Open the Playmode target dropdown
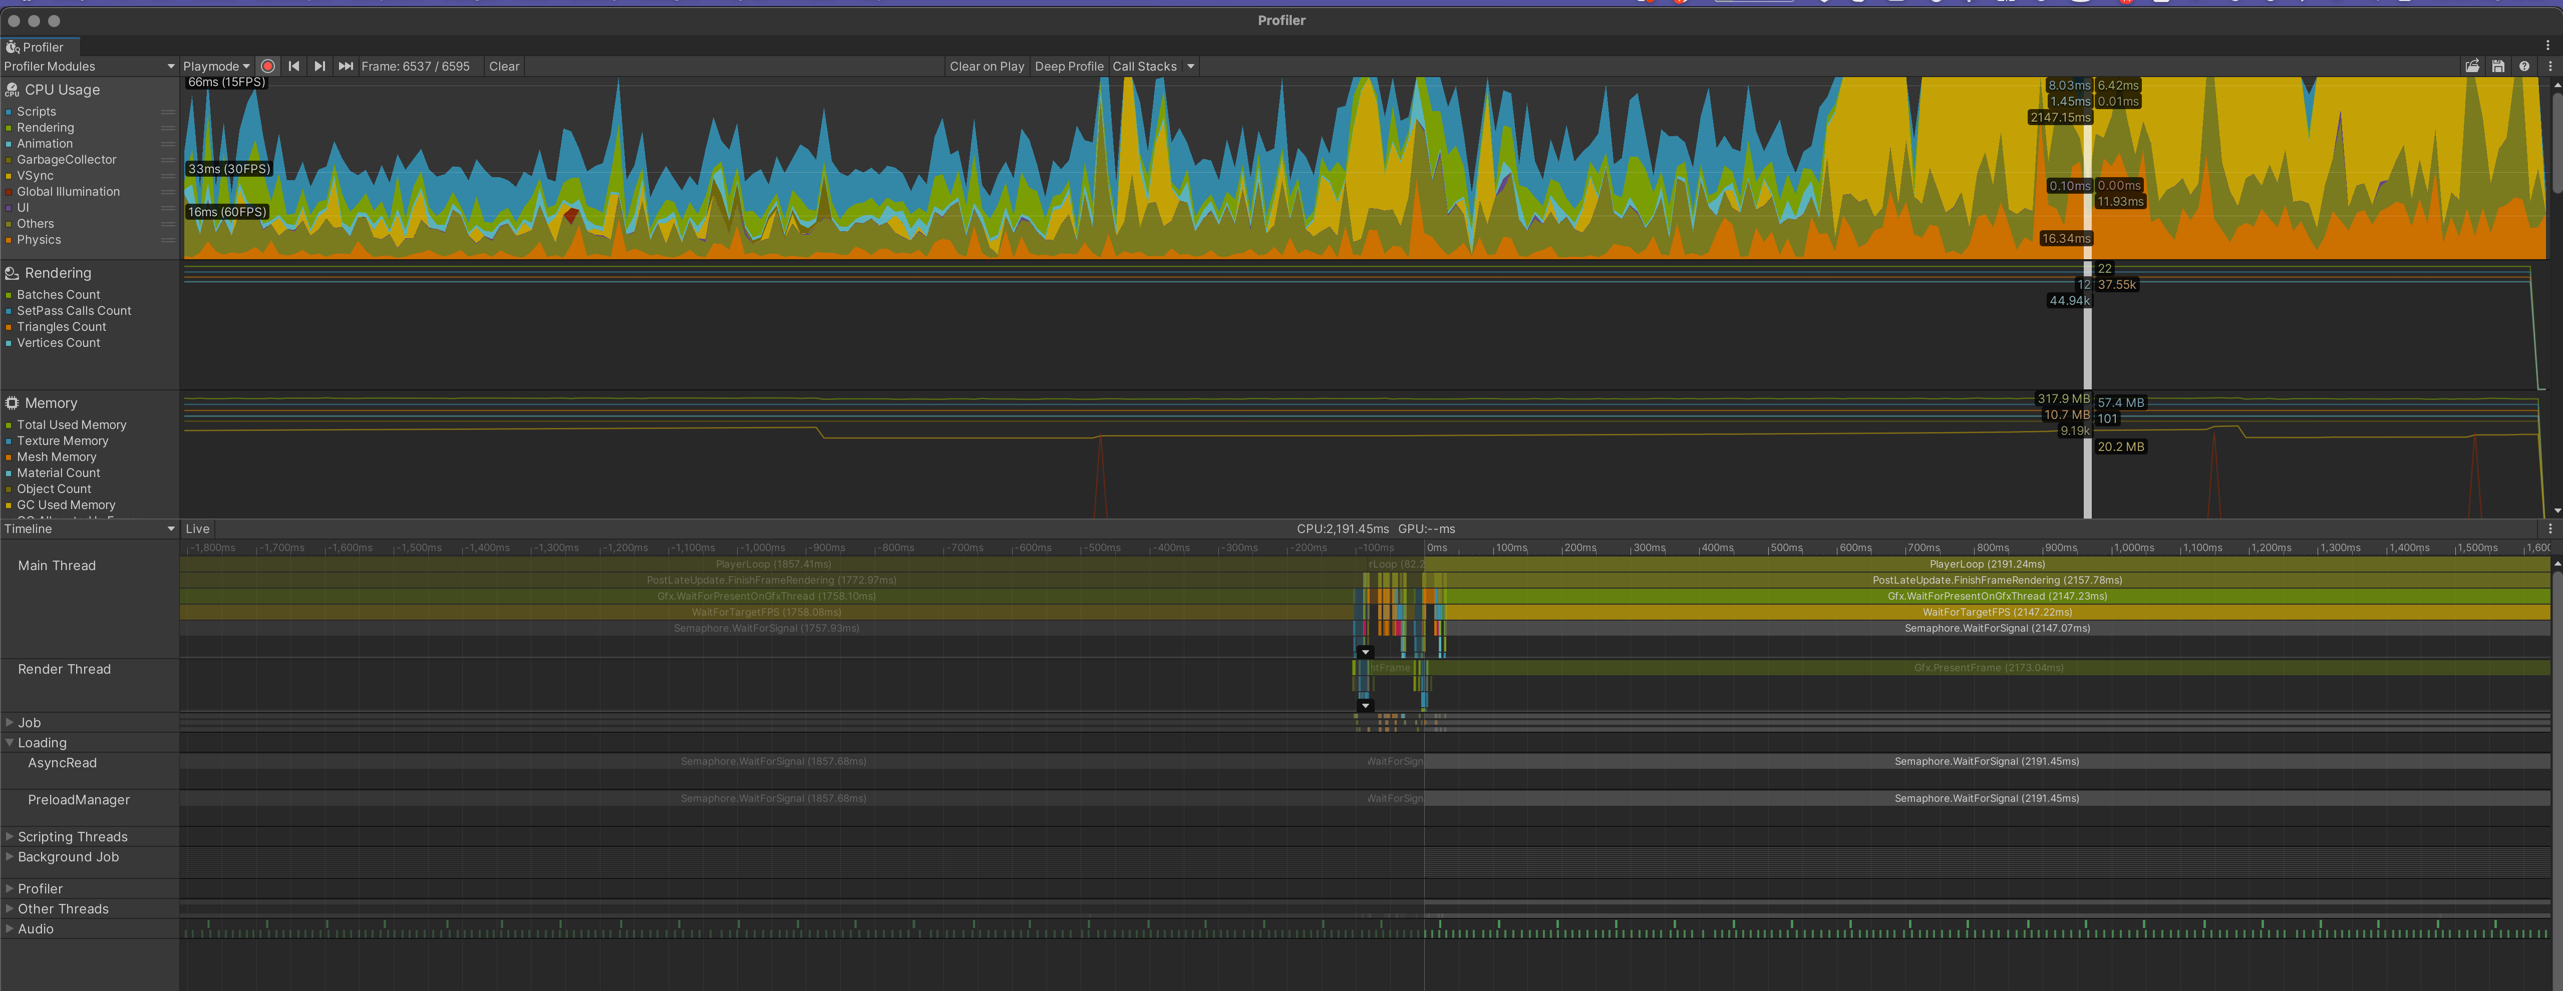Screen dimensions: 2563x991 tap(216, 67)
